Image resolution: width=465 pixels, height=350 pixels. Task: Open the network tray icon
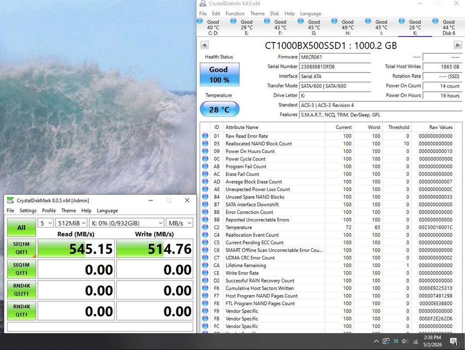415,341
